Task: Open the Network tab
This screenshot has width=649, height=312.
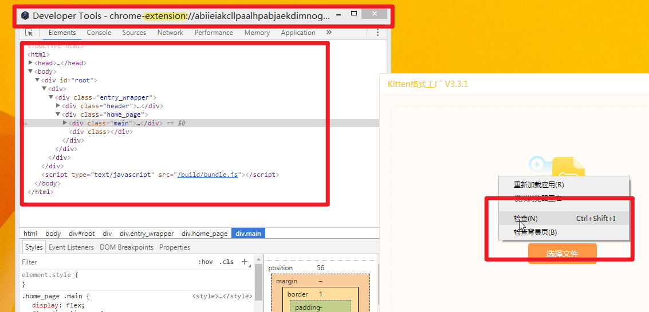Action: (x=170, y=33)
